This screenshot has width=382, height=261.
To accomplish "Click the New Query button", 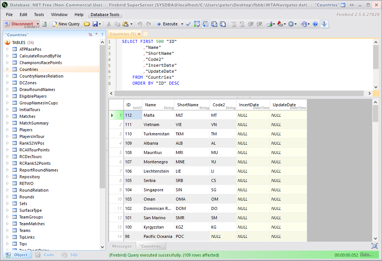I will click(66, 24).
